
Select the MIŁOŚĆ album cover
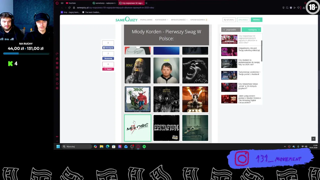(137, 128)
